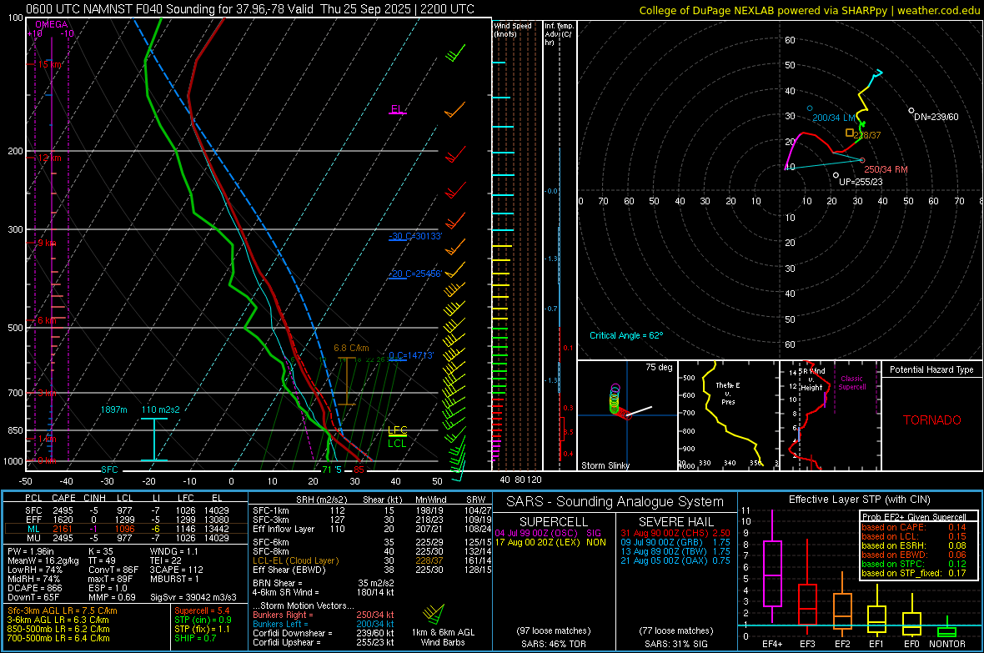
Task: Click the 15 km height marker
Action: pyautogui.click(x=50, y=65)
